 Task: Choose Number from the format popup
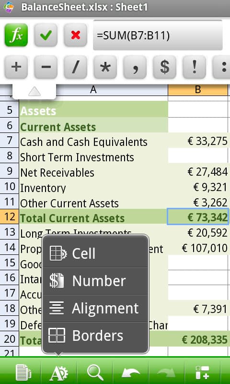click(x=95, y=281)
